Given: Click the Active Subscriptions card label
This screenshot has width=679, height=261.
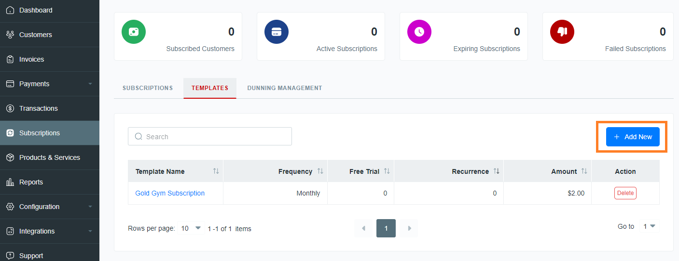Looking at the screenshot, I should (347, 49).
